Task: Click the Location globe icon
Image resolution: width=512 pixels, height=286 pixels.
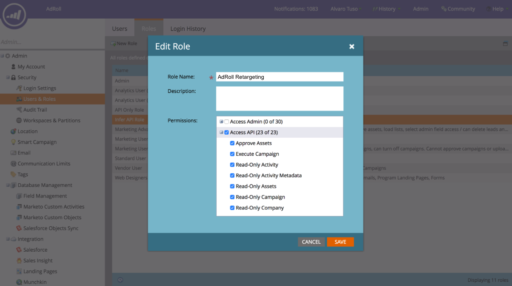Action: tap(13, 131)
